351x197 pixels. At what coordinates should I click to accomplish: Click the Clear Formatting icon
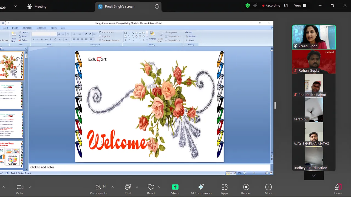coord(68,34)
